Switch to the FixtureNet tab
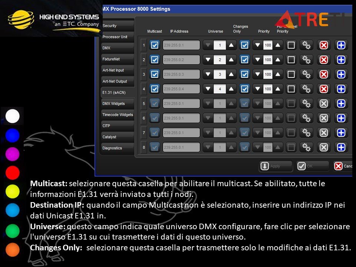This screenshot has width=356, height=267. (118, 59)
